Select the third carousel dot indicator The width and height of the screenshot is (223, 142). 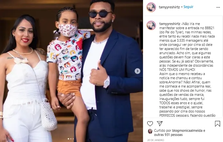(73, 139)
